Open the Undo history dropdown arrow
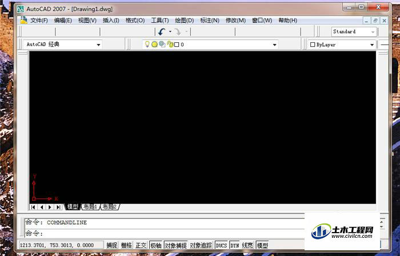 pos(170,31)
